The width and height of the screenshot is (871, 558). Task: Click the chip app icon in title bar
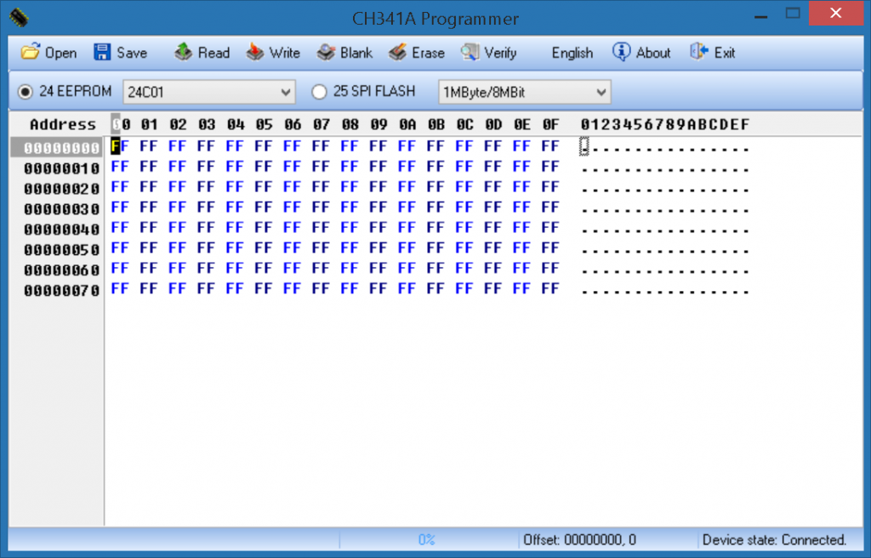(x=19, y=19)
